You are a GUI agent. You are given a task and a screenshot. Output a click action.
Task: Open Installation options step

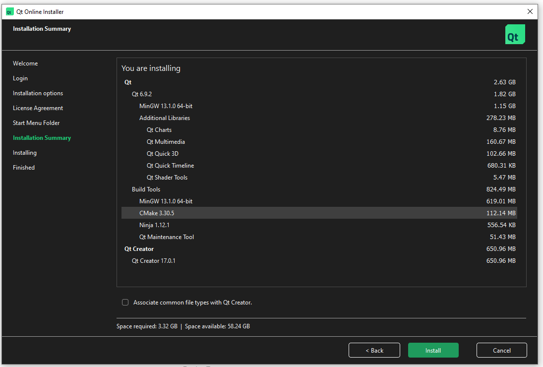pos(38,93)
